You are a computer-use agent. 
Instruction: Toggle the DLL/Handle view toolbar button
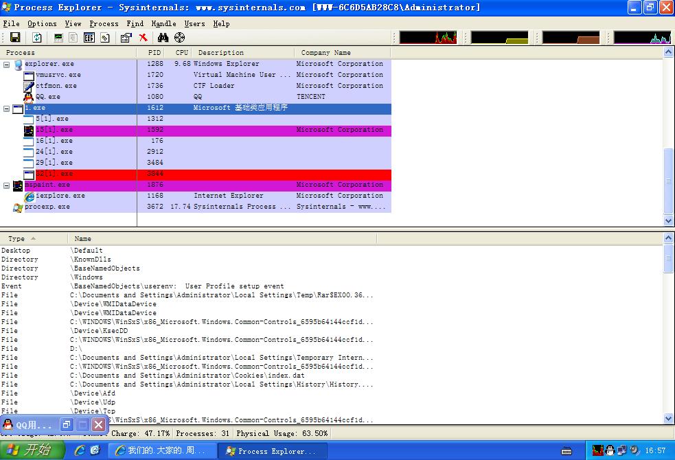105,38
